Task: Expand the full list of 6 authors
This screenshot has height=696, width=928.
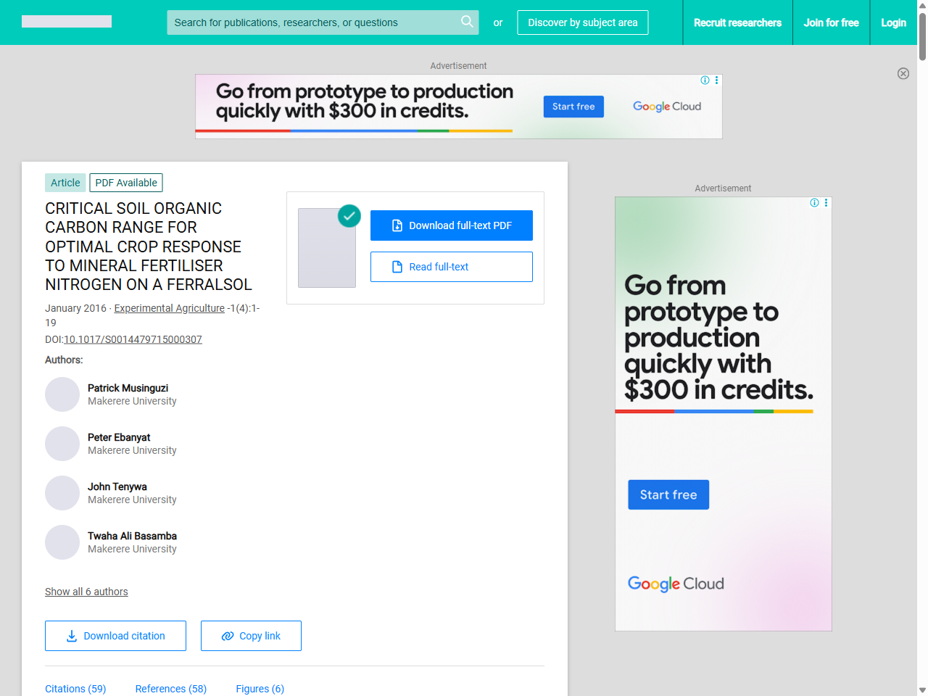Action: tap(86, 592)
